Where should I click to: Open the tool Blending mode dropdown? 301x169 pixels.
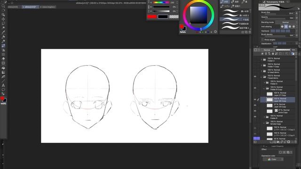[286, 22]
